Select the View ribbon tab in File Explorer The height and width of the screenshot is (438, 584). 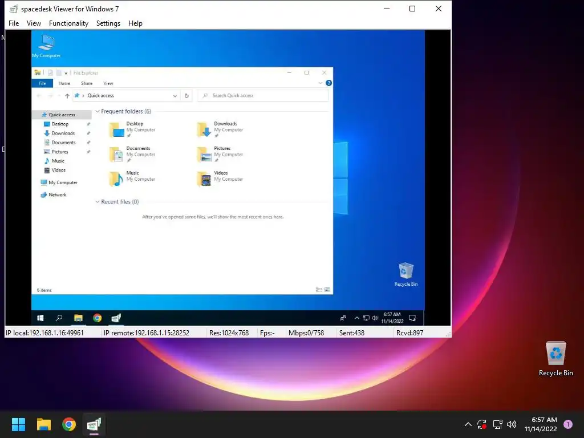click(x=108, y=83)
